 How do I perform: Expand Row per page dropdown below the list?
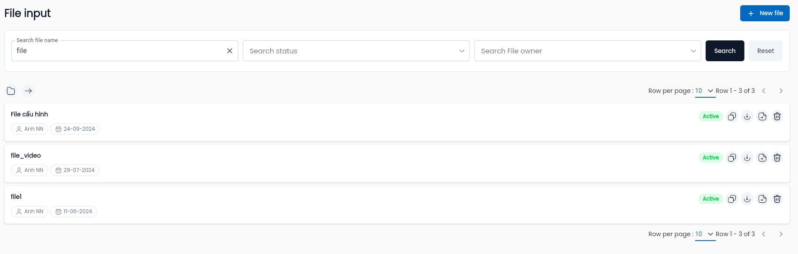pos(705,234)
